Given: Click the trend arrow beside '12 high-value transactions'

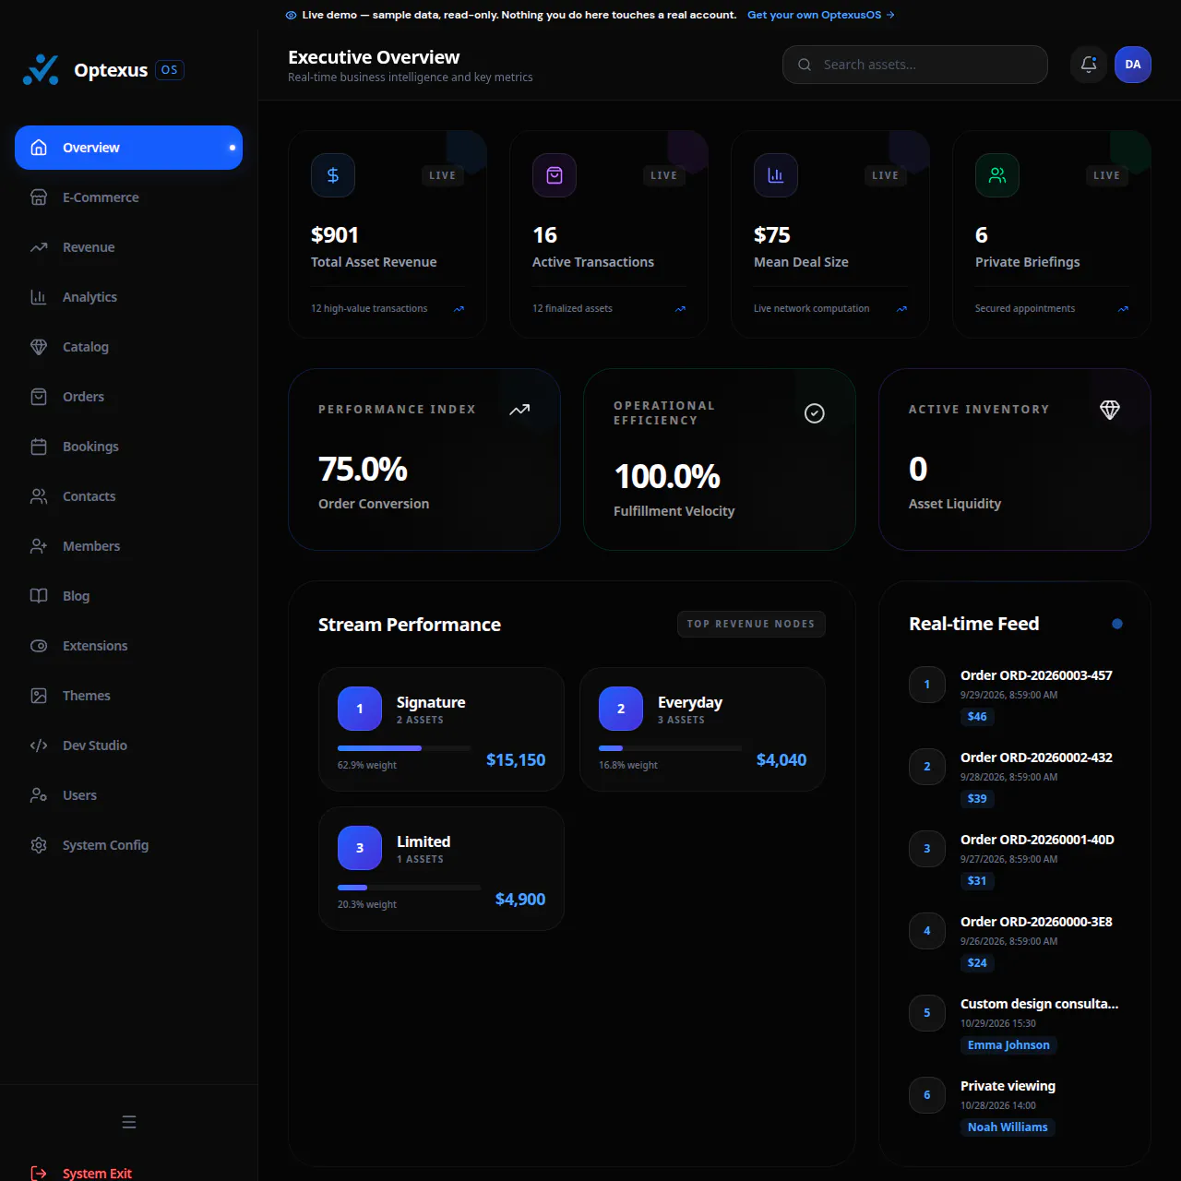Looking at the screenshot, I should pos(459,309).
